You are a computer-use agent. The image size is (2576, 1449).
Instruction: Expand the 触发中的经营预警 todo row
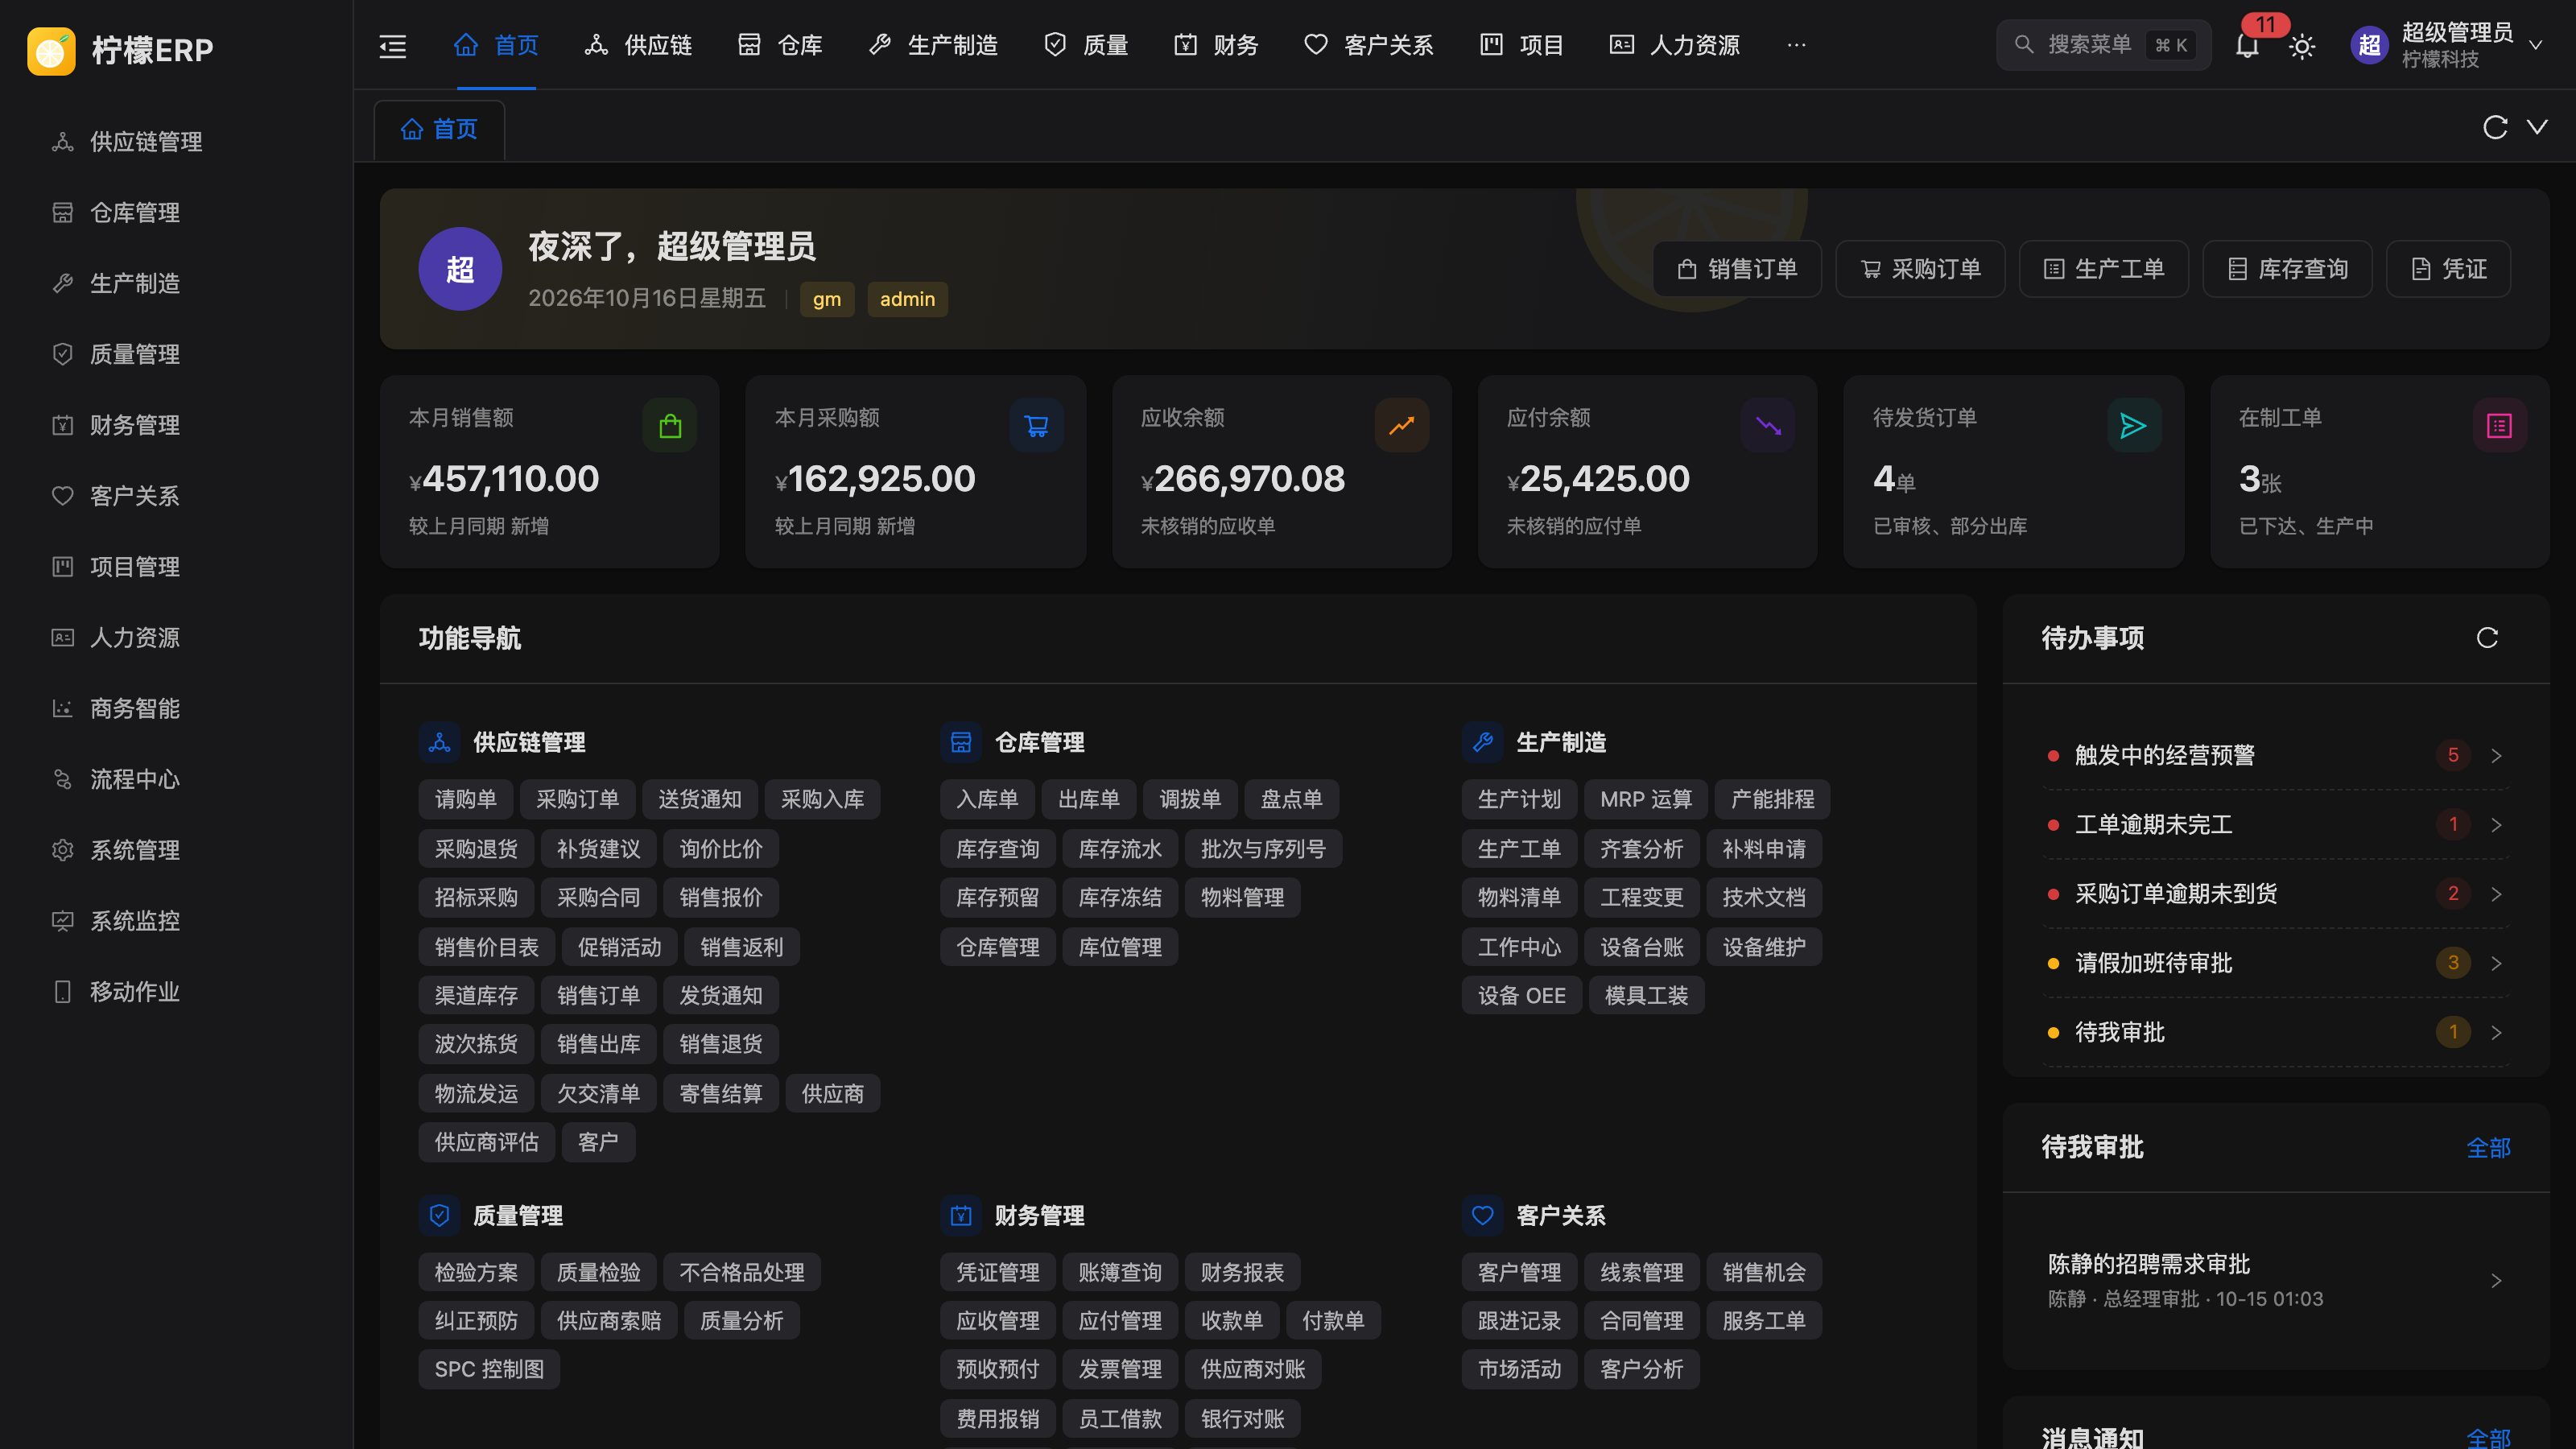[2277, 755]
